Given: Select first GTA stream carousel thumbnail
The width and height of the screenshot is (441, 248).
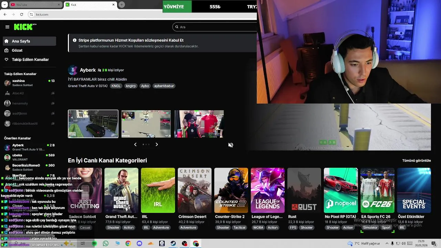Looking at the screenshot, I should pyautogui.click(x=93, y=124).
